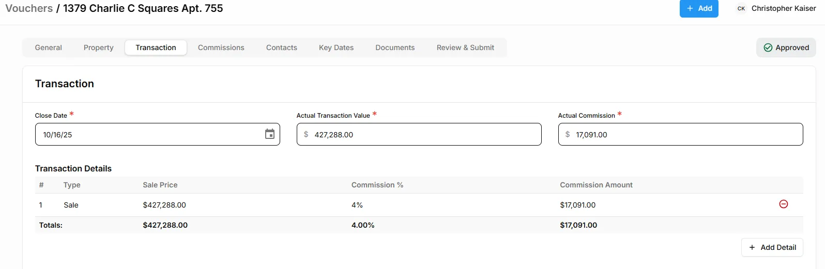This screenshot has height=269, width=825.
Task: Open the Christopher Kaiser user menu
Action: tap(784, 8)
